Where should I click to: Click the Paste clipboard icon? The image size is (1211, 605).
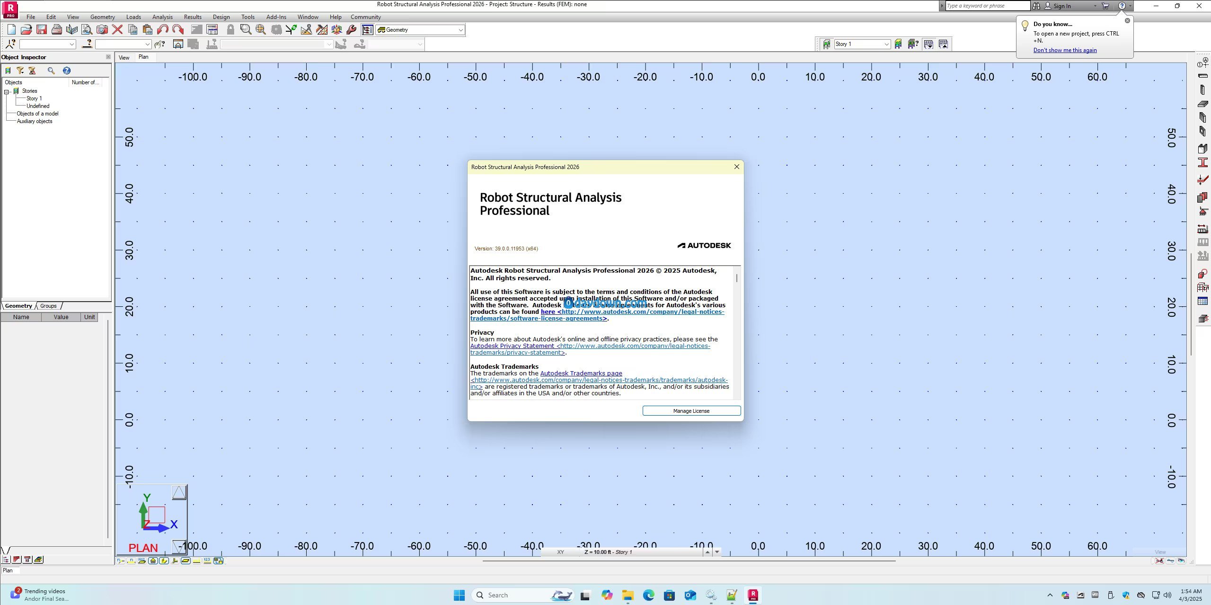point(148,30)
